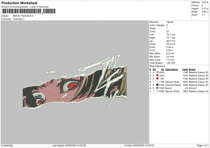Click the Stitches value 21214

point(205,2)
